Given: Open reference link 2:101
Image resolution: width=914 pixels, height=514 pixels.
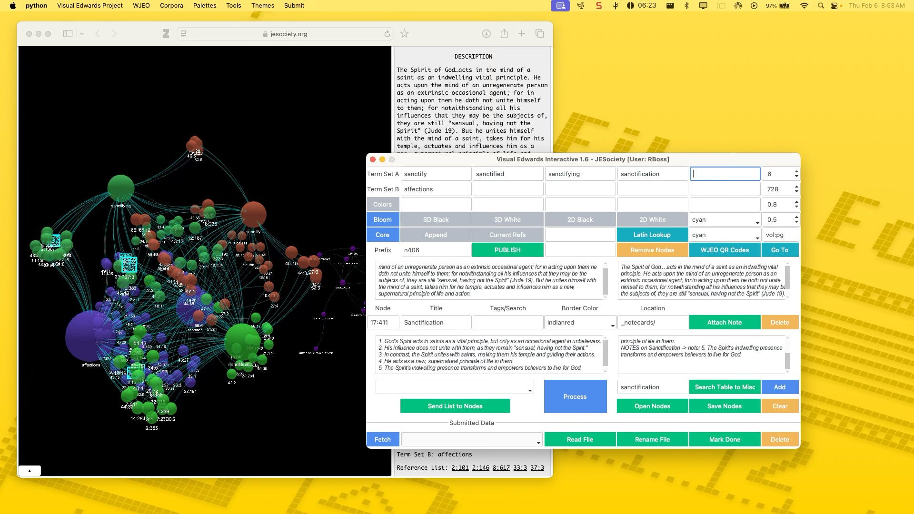Looking at the screenshot, I should pyautogui.click(x=460, y=468).
